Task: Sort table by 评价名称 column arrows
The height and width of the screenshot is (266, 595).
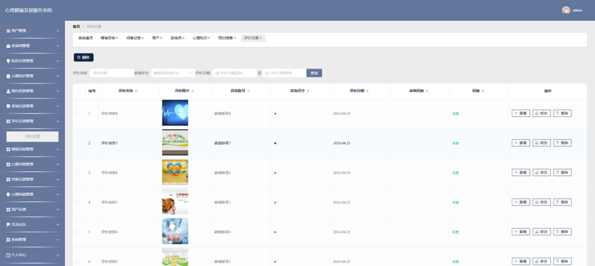Action: (136, 91)
